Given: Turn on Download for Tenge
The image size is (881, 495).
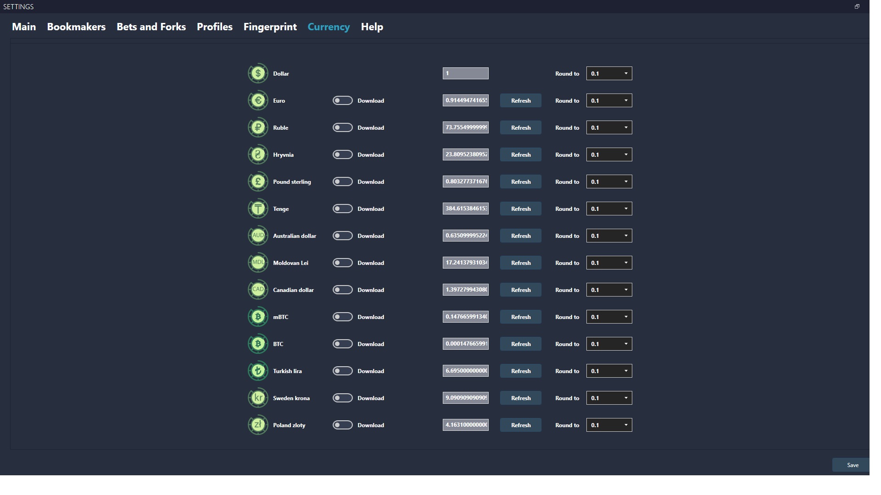Looking at the screenshot, I should tap(343, 209).
